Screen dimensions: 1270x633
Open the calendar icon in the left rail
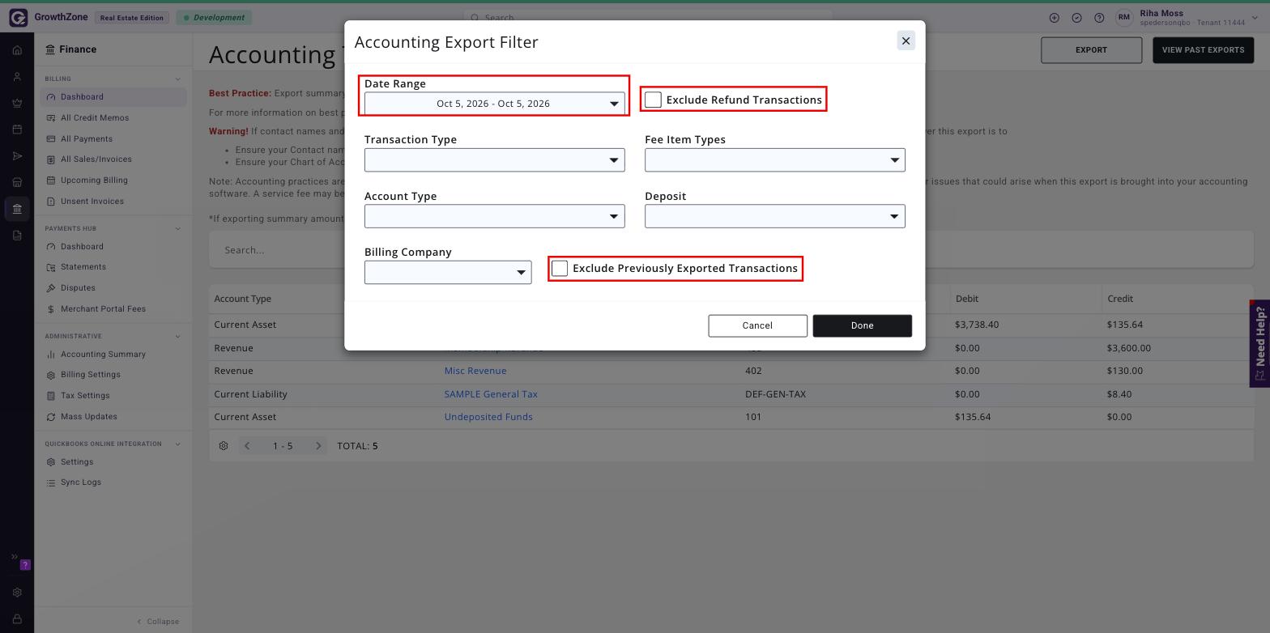17,130
